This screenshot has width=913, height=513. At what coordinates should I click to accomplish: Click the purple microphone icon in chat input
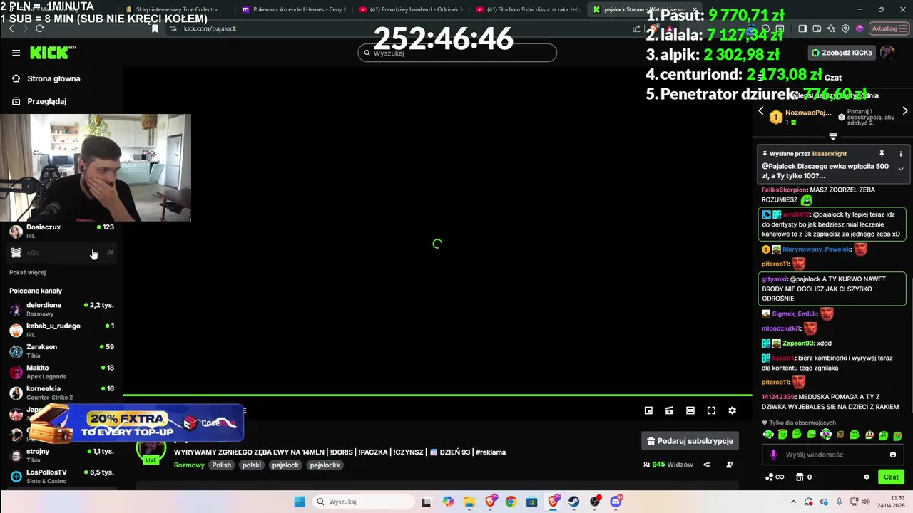tap(773, 455)
